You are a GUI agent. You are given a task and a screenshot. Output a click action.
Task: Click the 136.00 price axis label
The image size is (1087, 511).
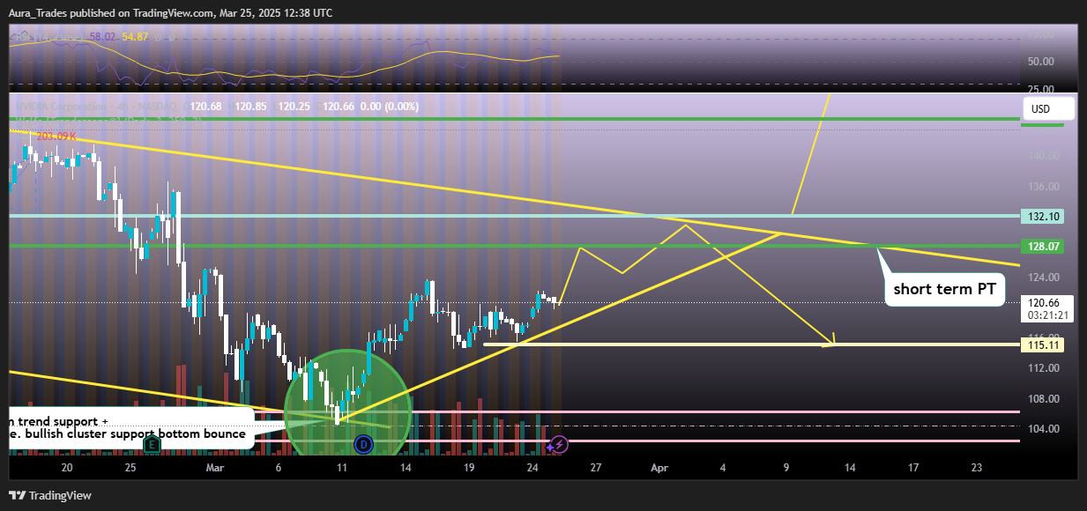click(x=1043, y=186)
